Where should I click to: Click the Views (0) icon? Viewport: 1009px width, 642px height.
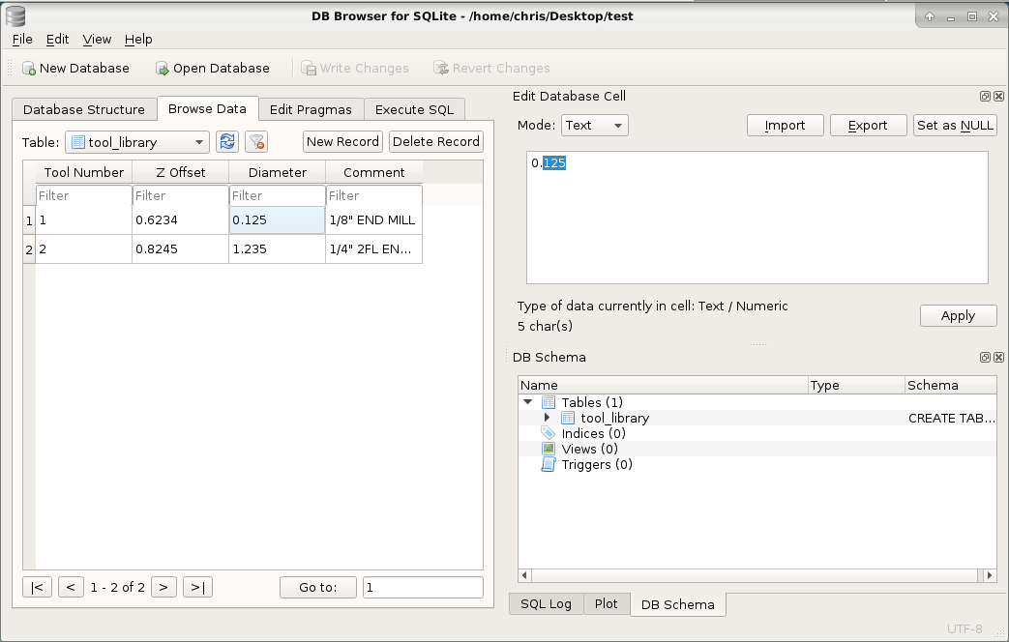pyautogui.click(x=549, y=449)
